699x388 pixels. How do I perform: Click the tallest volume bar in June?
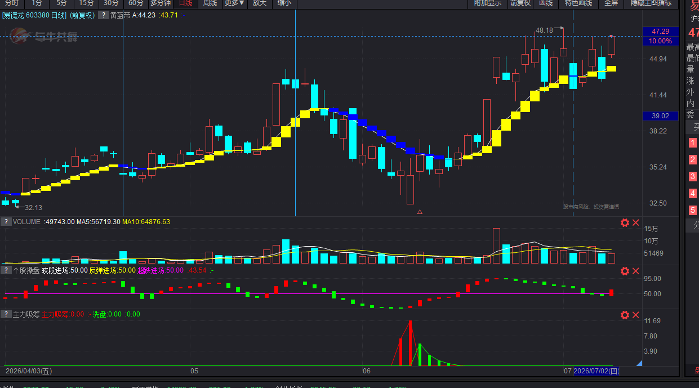496,246
